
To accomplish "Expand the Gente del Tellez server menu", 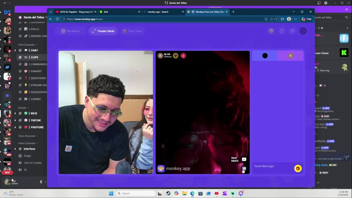I will coord(32,17).
